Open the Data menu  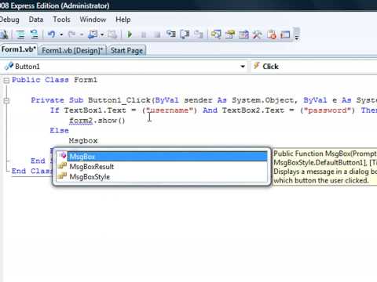coord(36,20)
